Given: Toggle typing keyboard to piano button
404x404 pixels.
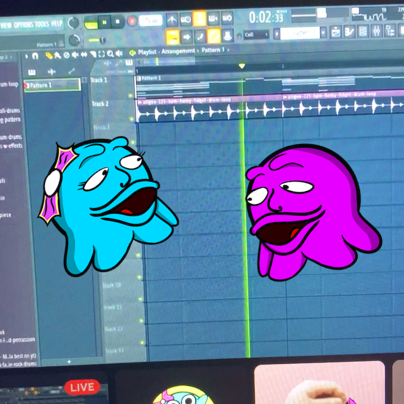Looking at the screenshot, I should point(172,37).
